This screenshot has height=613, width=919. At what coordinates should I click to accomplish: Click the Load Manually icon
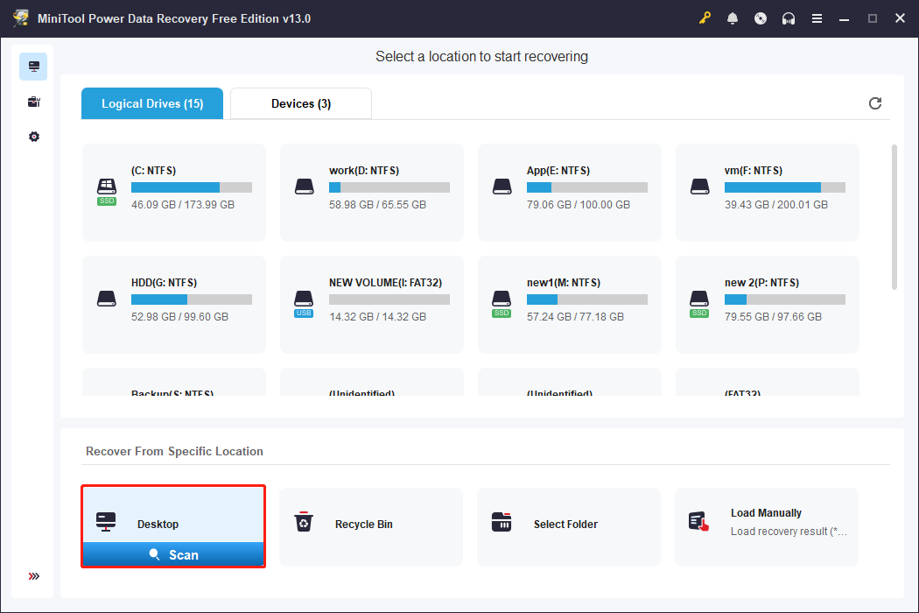pos(698,522)
